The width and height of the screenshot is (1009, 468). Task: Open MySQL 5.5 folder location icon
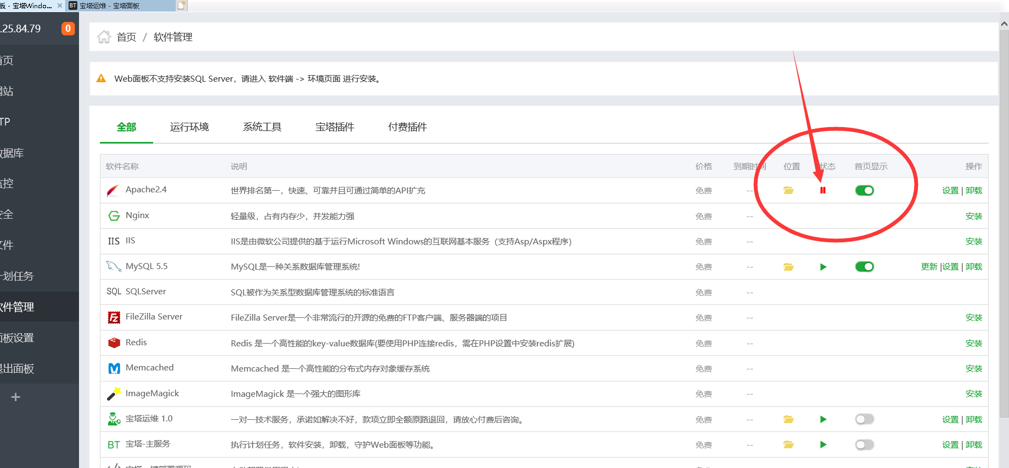(788, 267)
